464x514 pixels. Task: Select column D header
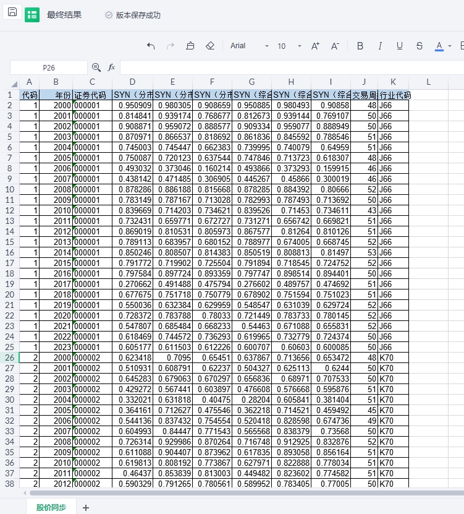[132, 82]
